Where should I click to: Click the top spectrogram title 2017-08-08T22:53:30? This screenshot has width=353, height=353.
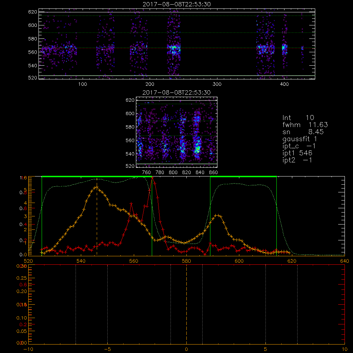177,4
